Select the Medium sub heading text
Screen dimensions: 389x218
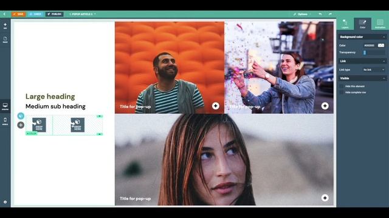click(x=55, y=107)
